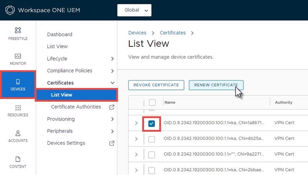Open Dashboard in the Devices menu
The height and width of the screenshot is (175, 308).
click(60, 34)
